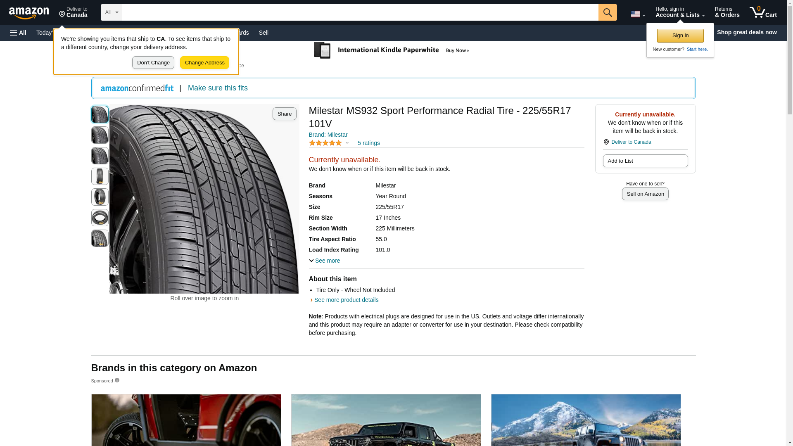Click in the search input field
The height and width of the screenshot is (446, 793).
[359, 12]
